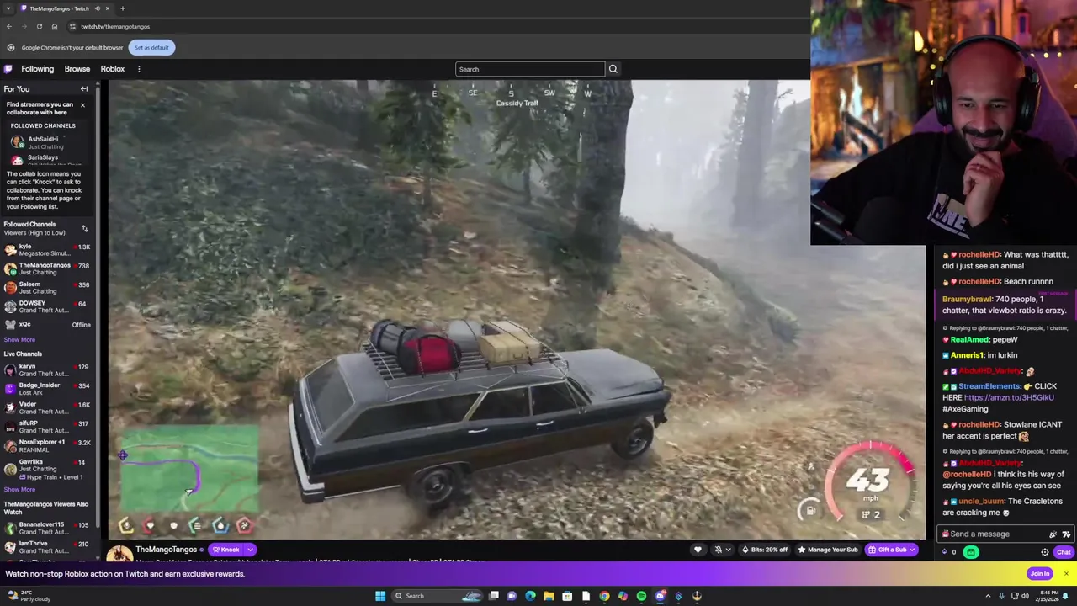Open Bananalover115 channel
1077x606 pixels.
46,528
